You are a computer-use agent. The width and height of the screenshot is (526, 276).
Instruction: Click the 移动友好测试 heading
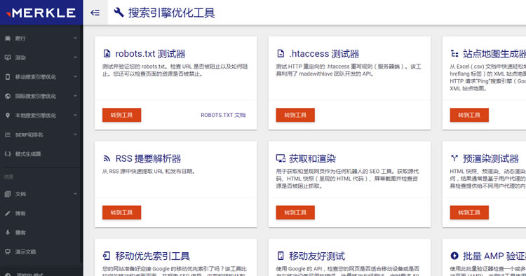click(317, 256)
